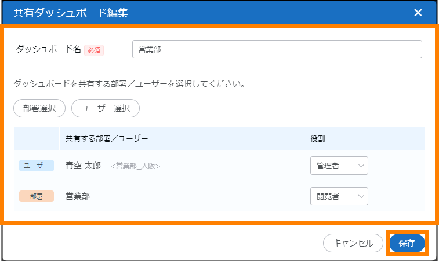
Task: Save the dashboard with the 保存 button
Action: click(407, 243)
